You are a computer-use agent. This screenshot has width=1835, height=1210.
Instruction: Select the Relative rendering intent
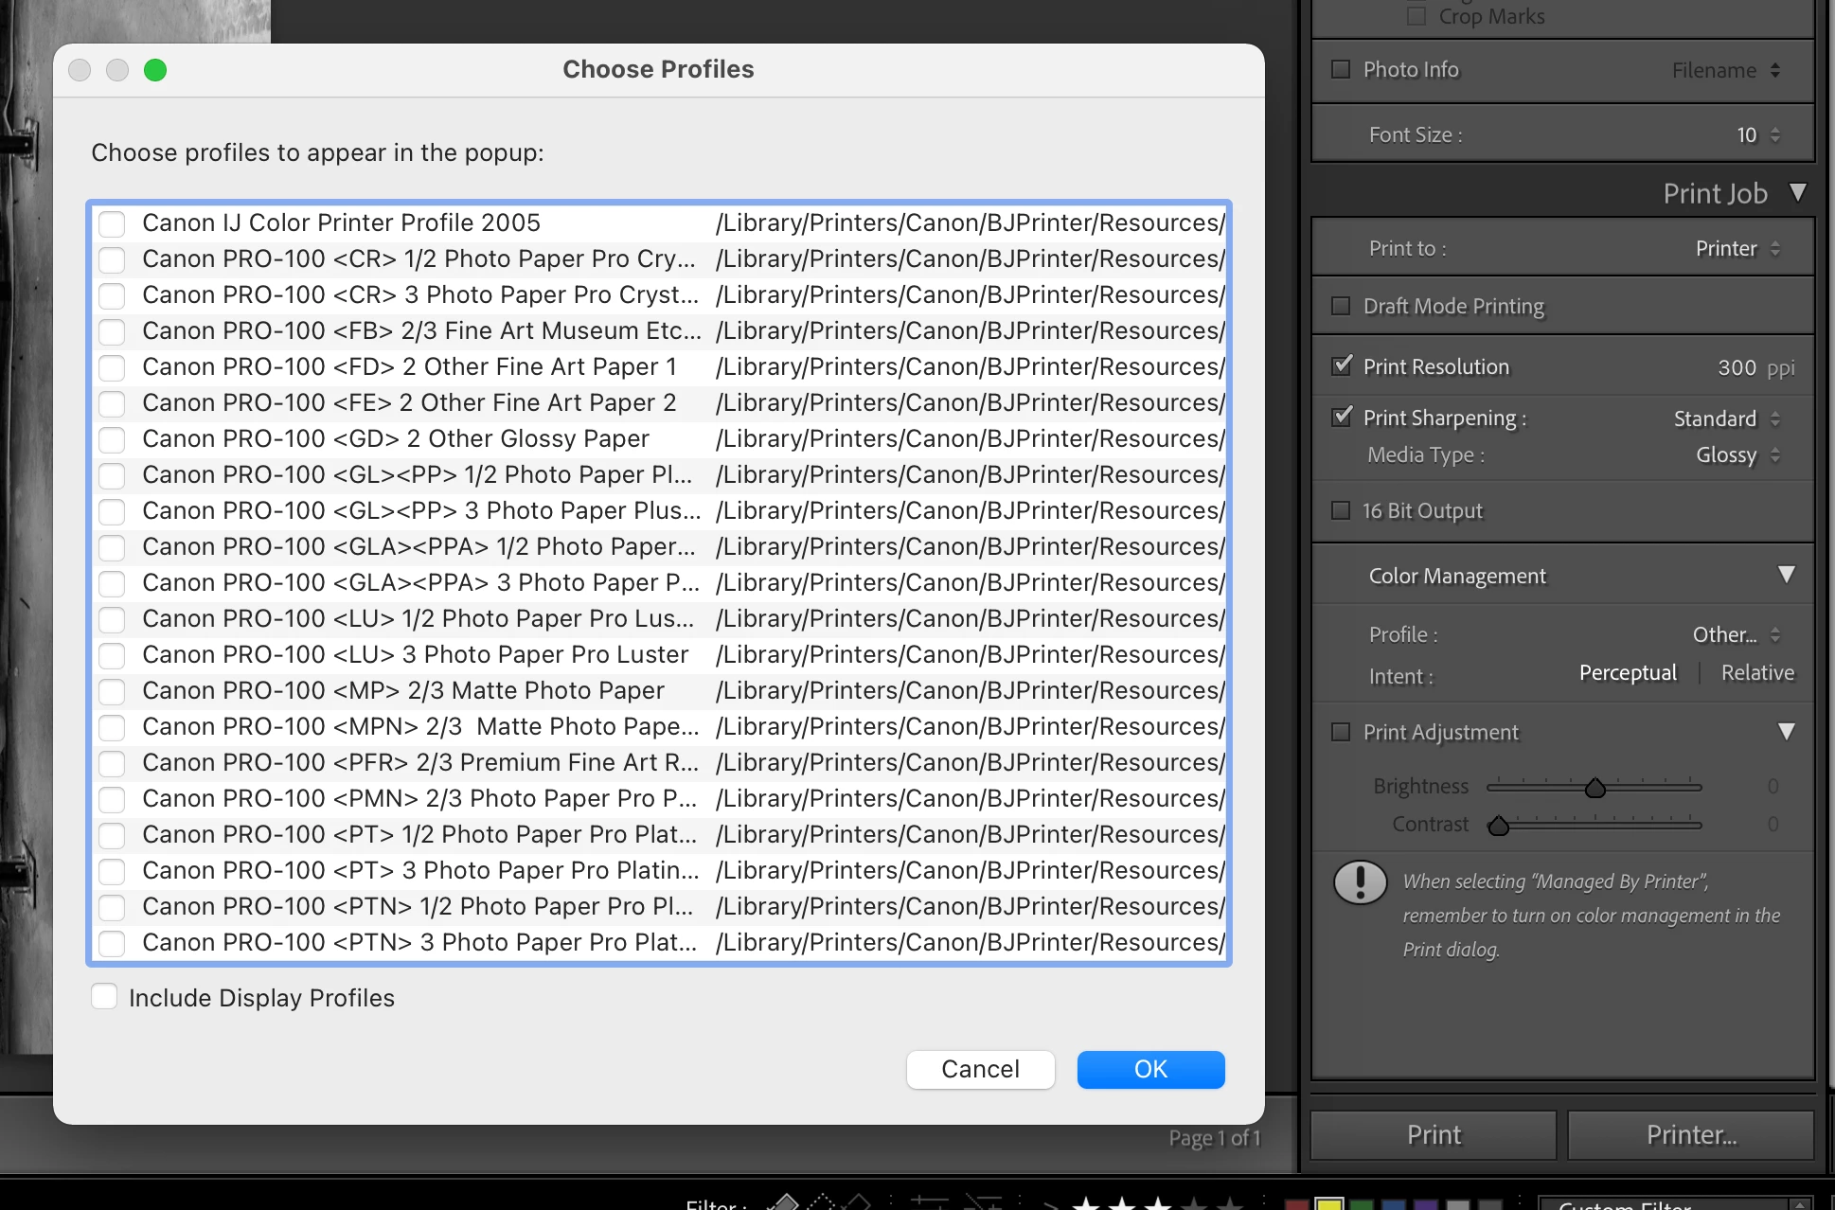(x=1757, y=673)
